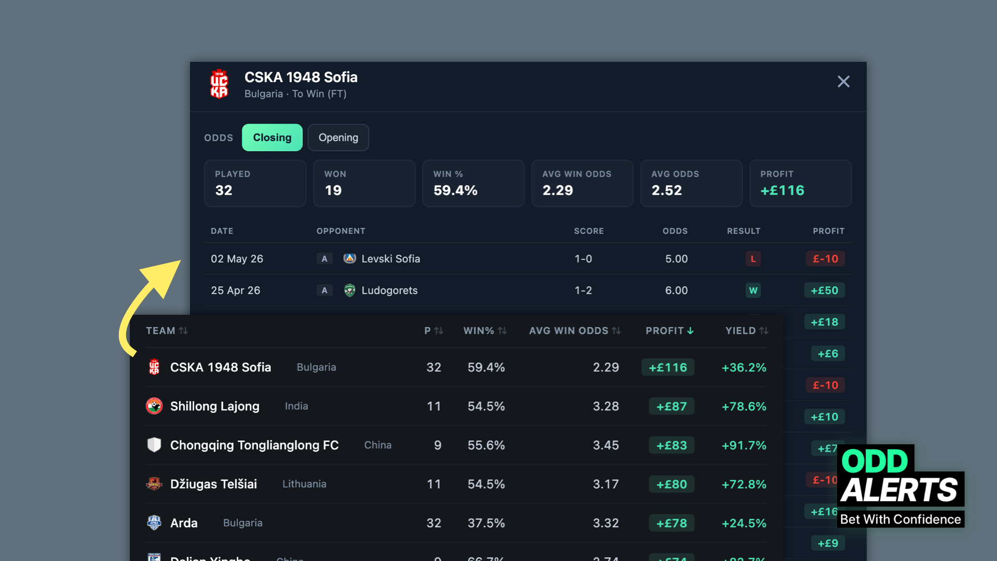Click the Chongqing Tonglianglong FC shield icon
997x561 pixels.
coord(154,445)
